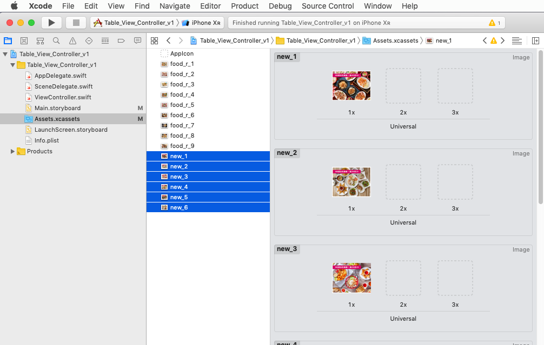Open the Xcode application menu
Viewport: 544px width, 345px height.
40,6
